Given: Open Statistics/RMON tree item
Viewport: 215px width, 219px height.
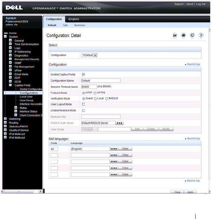Looking at the screenshot, I should click(18, 126).
